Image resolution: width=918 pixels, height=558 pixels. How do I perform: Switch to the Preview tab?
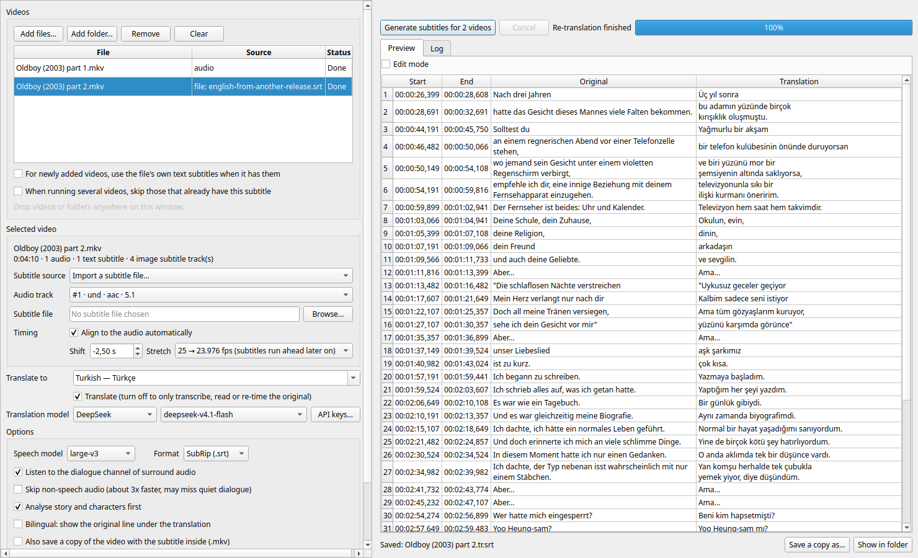[x=401, y=48]
